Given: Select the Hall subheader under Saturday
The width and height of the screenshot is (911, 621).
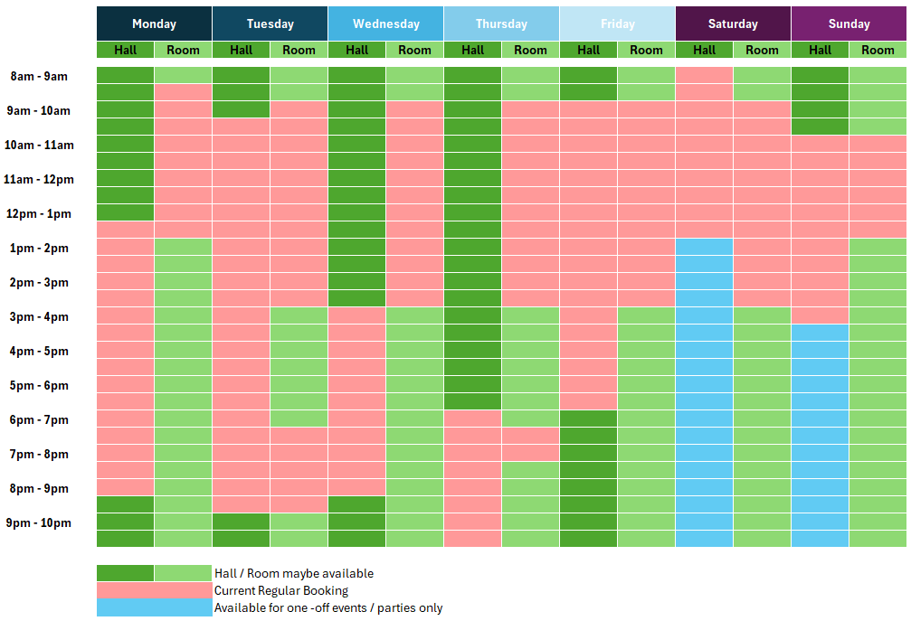Looking at the screenshot, I should pos(704,50).
